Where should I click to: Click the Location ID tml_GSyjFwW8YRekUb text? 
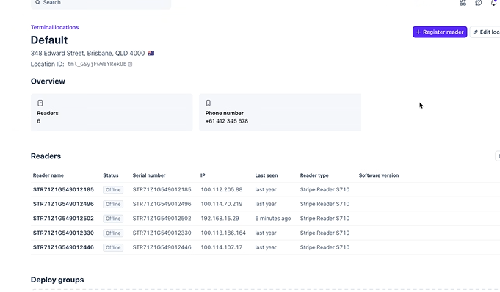pos(97,64)
